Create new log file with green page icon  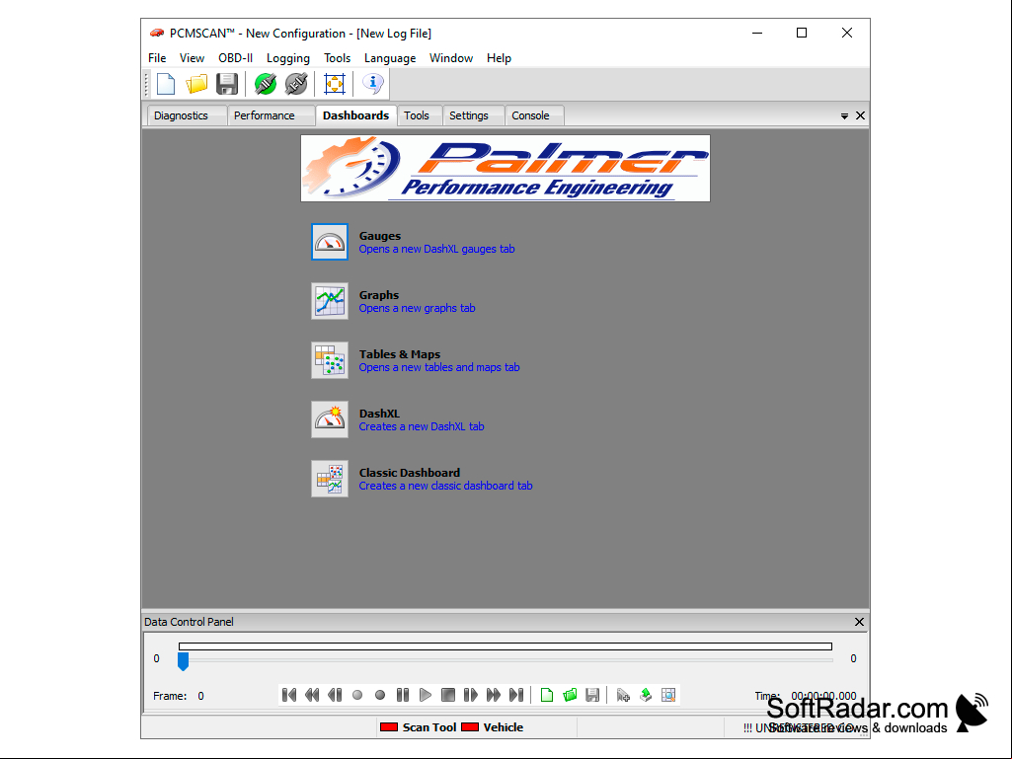[x=547, y=695]
